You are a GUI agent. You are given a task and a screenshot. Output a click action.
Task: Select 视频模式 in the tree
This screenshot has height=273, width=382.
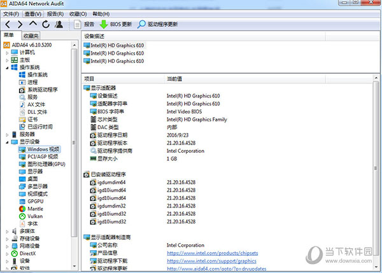coord(33,194)
